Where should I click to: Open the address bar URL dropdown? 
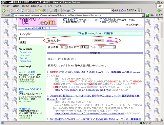(143, 15)
